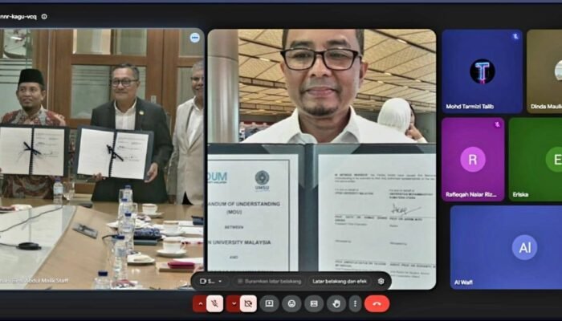The image size is (562, 321).
Task: Click the 'Abdul Malik Staff' name label
Action: click(44, 281)
